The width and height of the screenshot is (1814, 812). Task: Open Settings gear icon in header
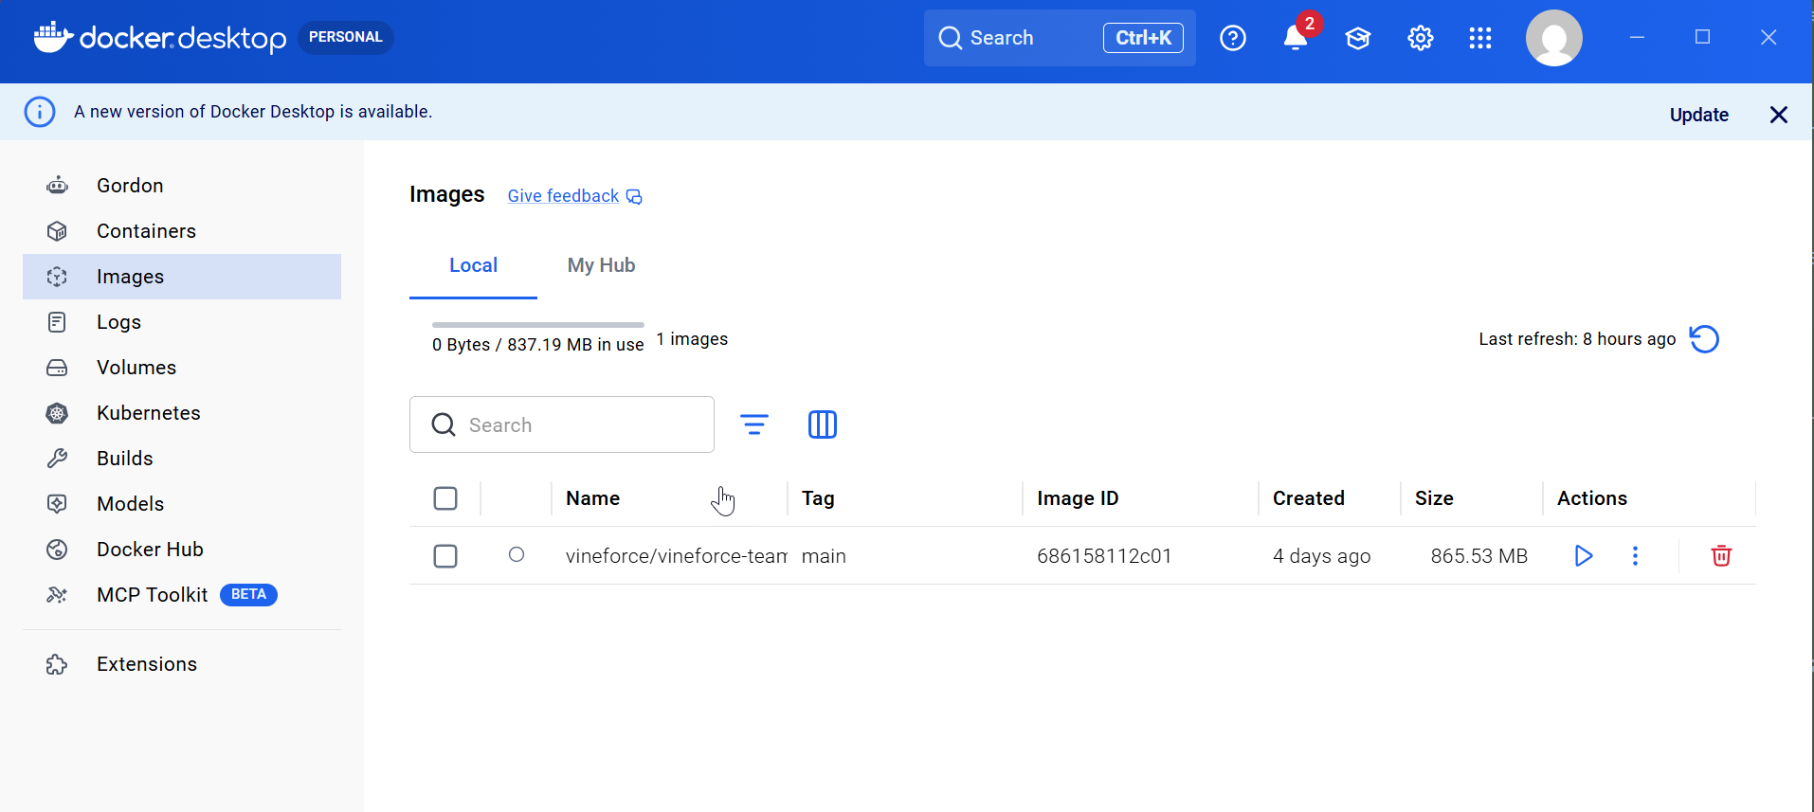[1420, 38]
